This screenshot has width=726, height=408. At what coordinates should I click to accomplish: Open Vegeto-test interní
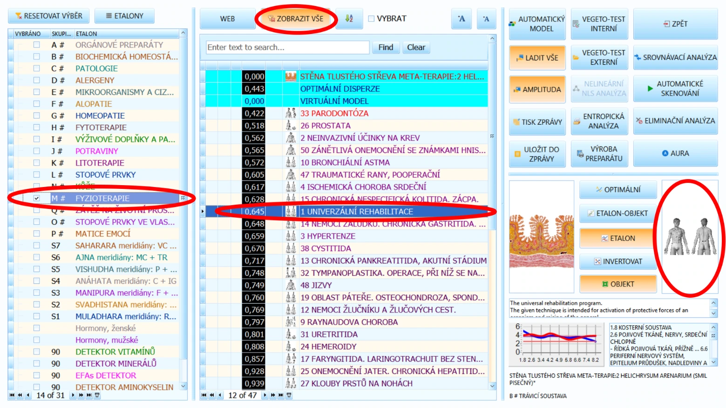(599, 24)
